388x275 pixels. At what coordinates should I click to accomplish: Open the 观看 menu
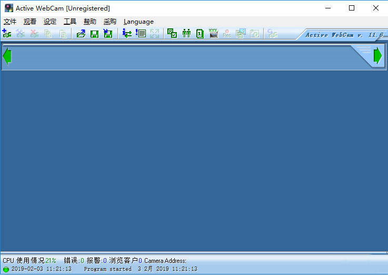[30, 22]
